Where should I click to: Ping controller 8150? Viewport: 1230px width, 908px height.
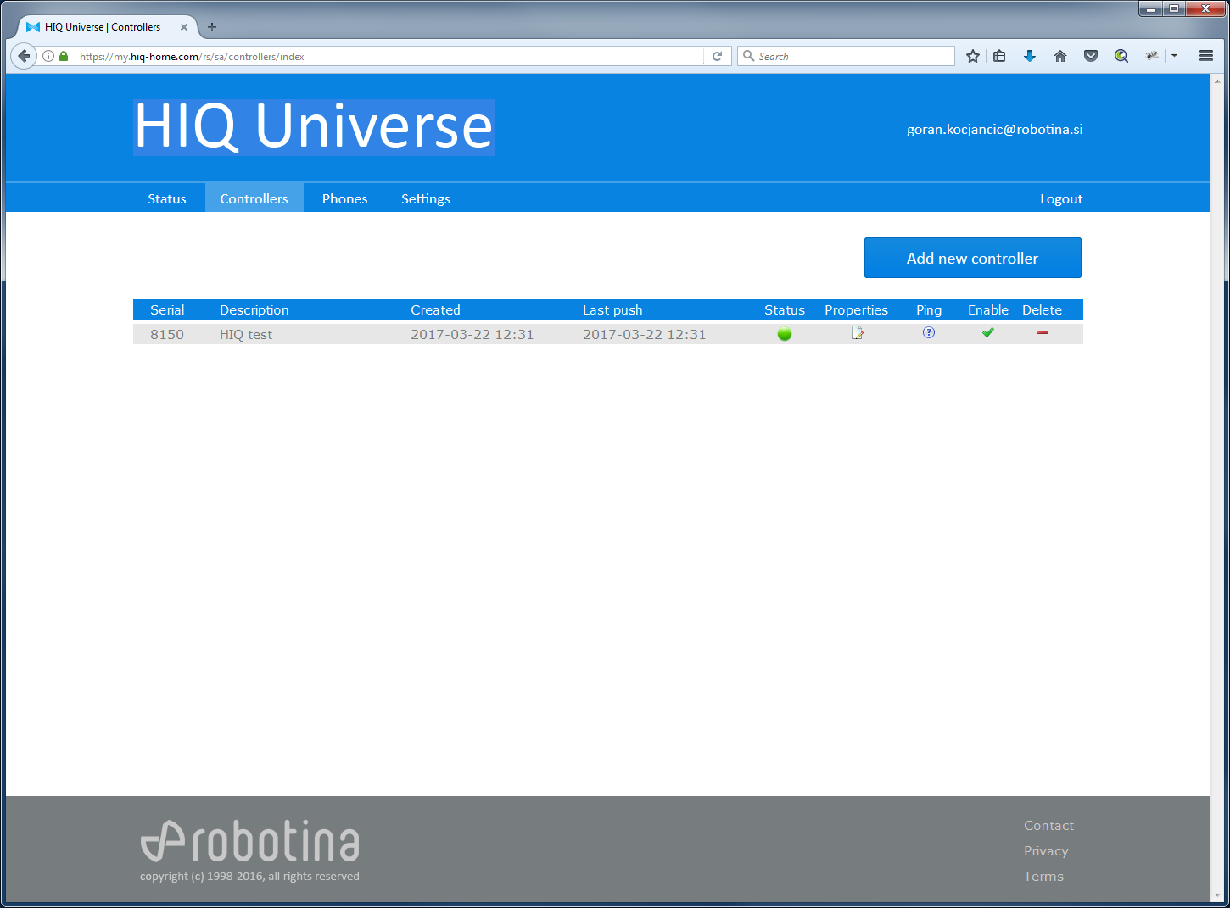click(x=929, y=333)
